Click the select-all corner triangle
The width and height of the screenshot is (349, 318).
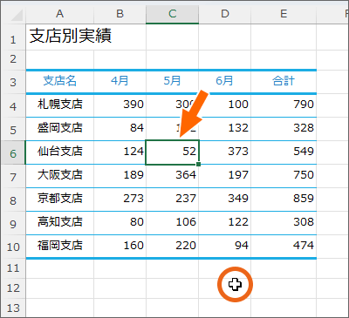(17, 15)
